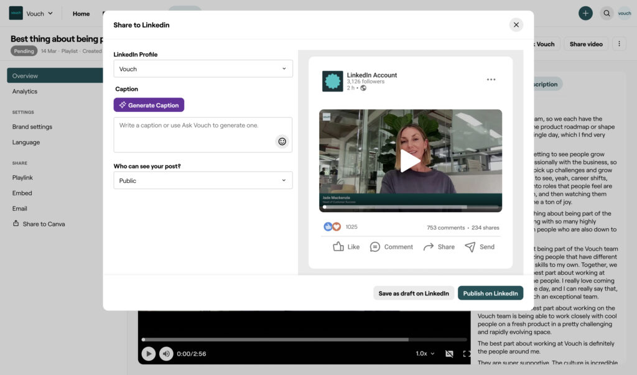
Task: Open search with the magnifier icon
Action: 607,14
